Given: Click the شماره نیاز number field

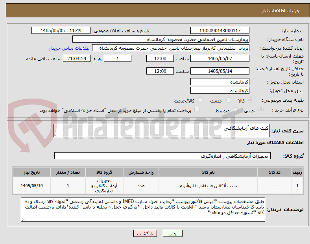Looking at the screenshot, I should 220,30.
